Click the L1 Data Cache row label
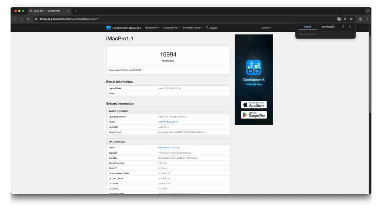The image size is (382, 208). tap(116, 179)
